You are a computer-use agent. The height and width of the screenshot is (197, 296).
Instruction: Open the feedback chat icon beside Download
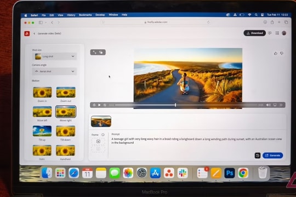click(x=270, y=33)
